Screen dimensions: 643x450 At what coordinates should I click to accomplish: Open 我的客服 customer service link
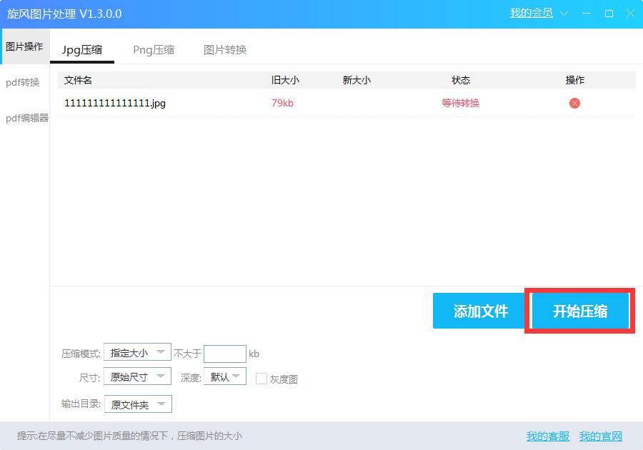(547, 436)
